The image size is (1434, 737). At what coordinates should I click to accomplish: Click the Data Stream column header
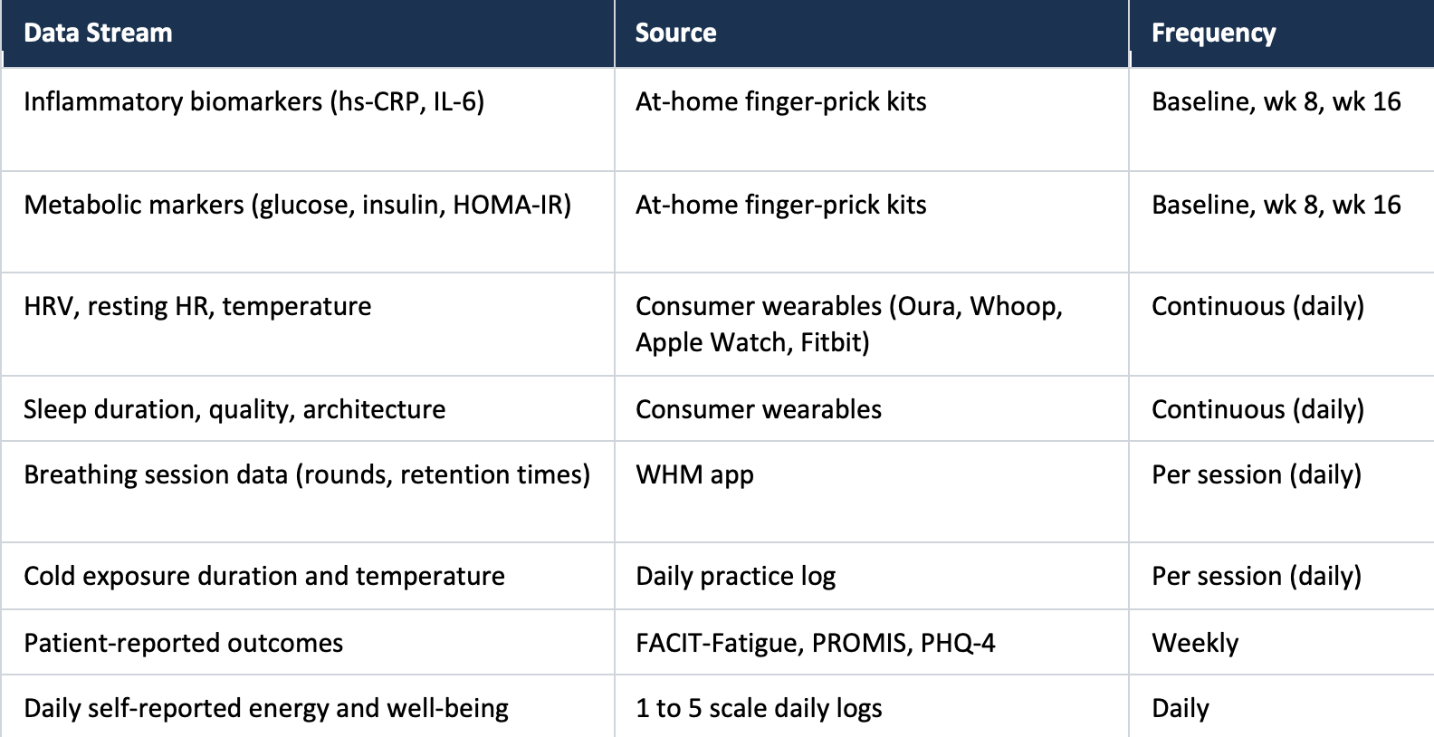point(98,33)
